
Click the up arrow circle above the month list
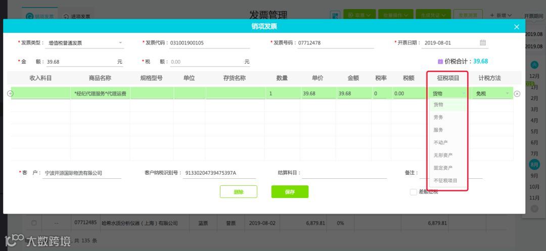pyautogui.click(x=534, y=65)
